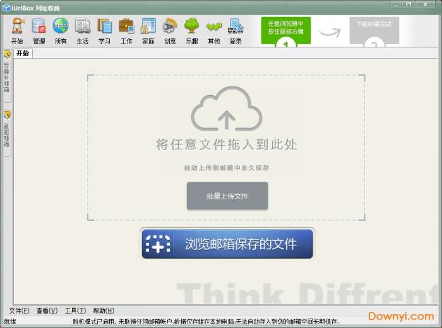This screenshot has width=442, height=328.
Task: Switch to the 开始 document tab
Action: point(23,53)
